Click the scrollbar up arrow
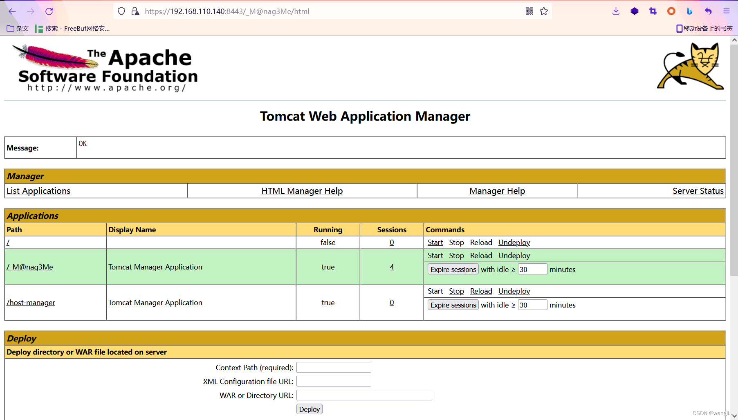The height and width of the screenshot is (420, 738). (734, 40)
